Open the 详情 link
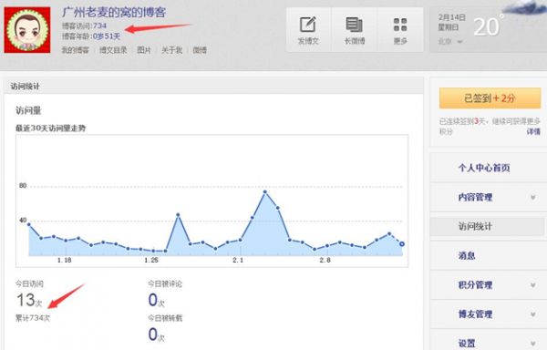The height and width of the screenshot is (350, 547). click(x=533, y=131)
